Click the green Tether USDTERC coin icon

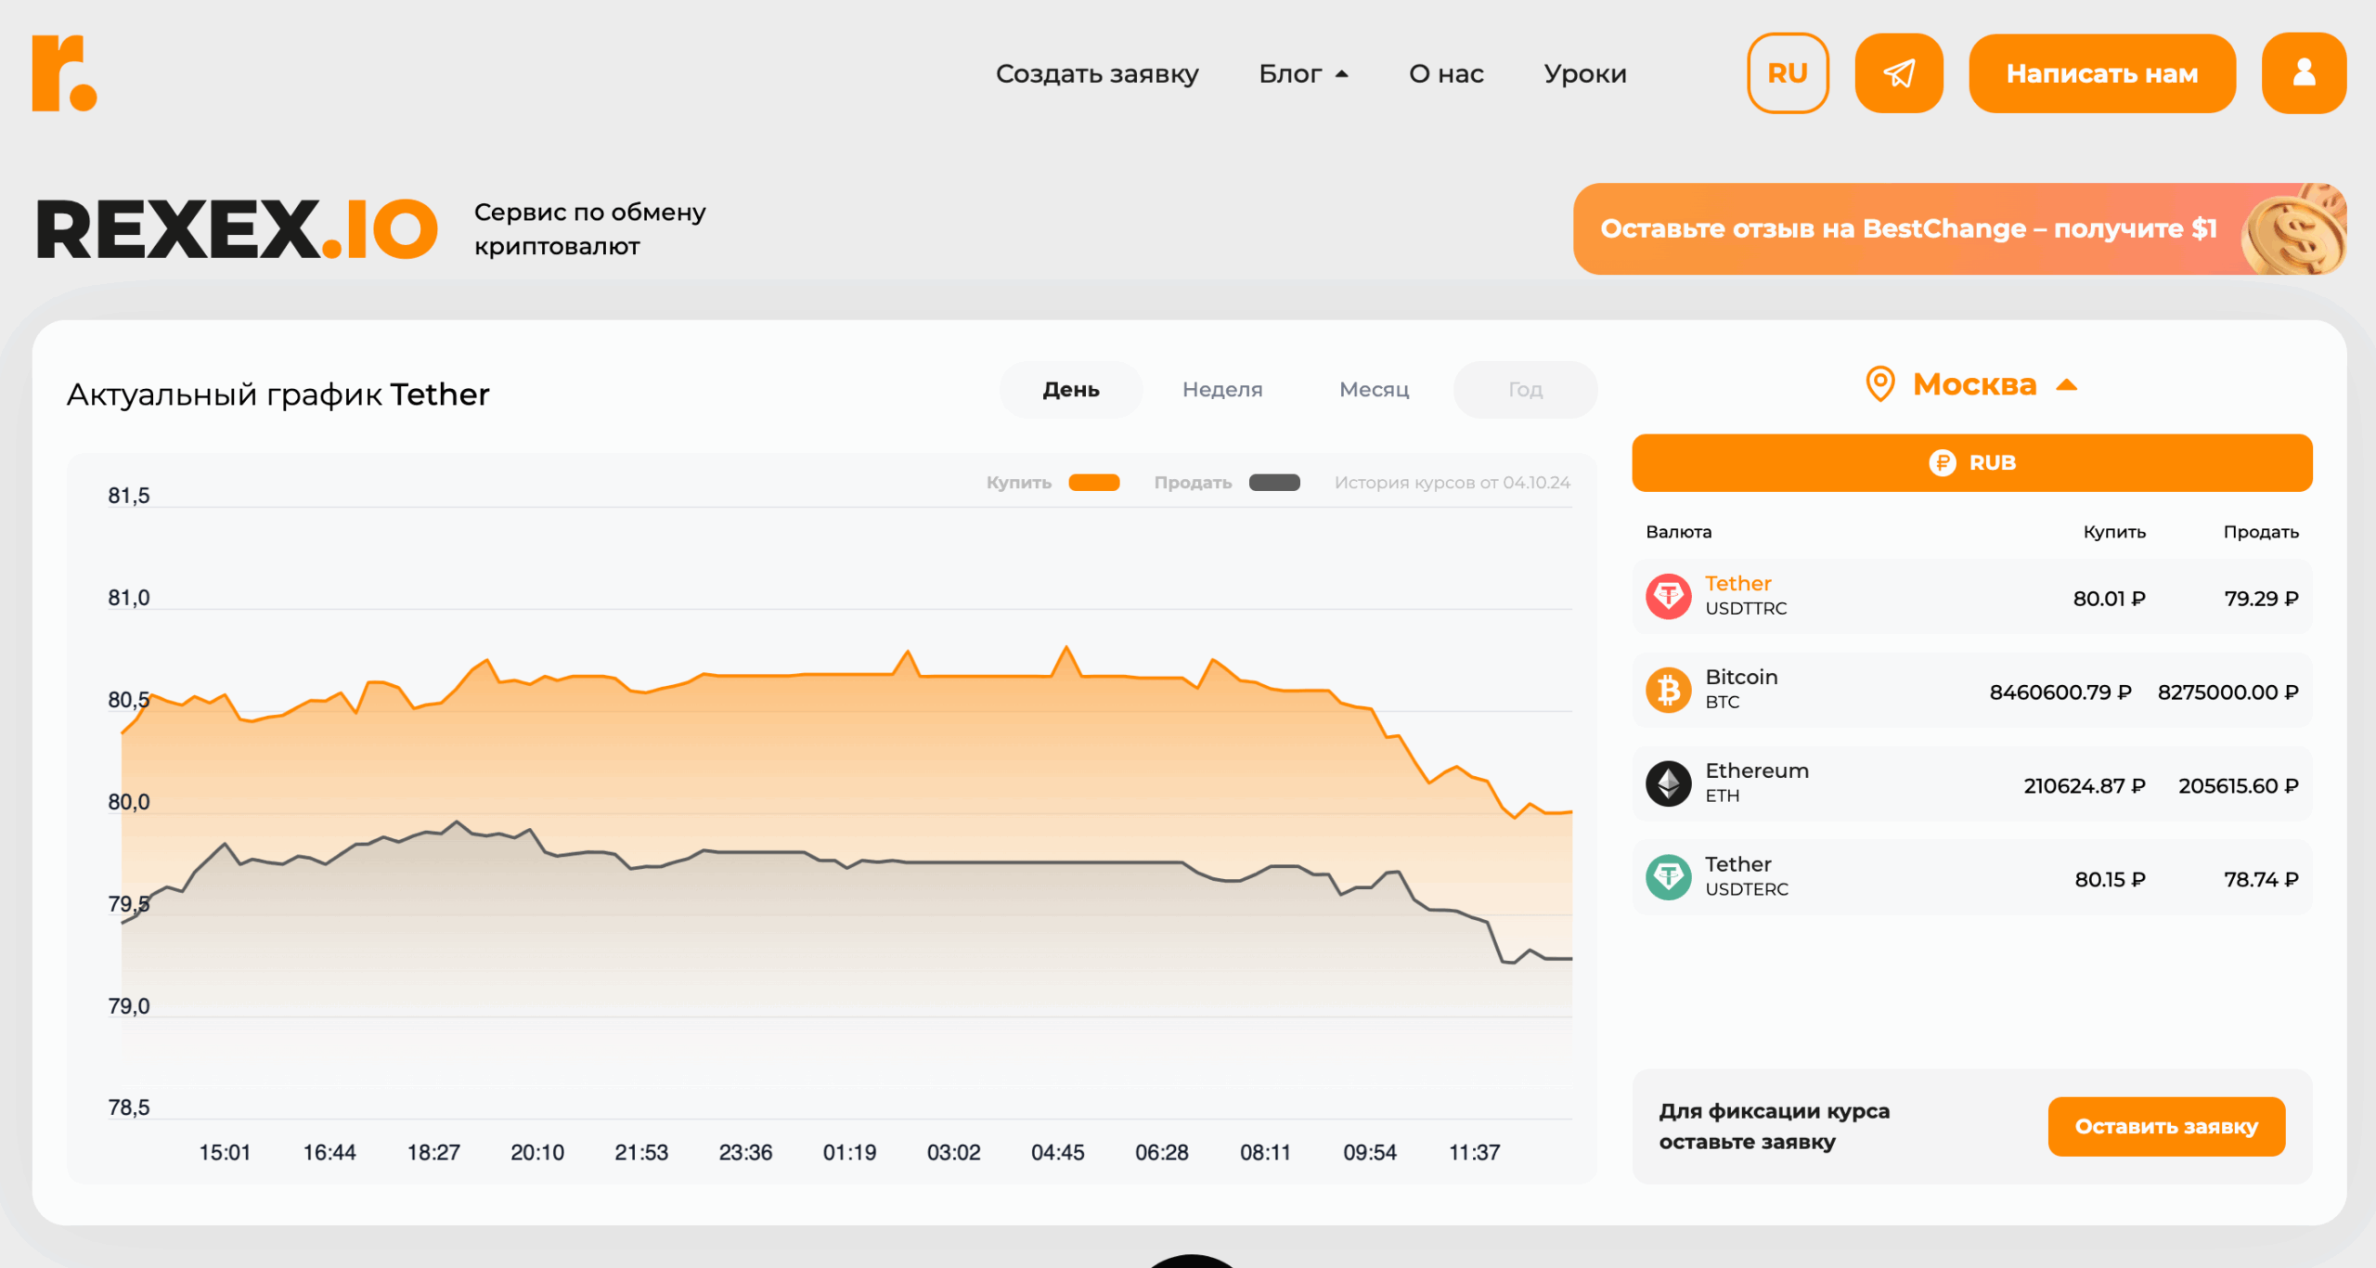[1668, 877]
